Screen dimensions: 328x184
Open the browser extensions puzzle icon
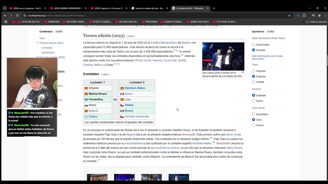pos(304,15)
